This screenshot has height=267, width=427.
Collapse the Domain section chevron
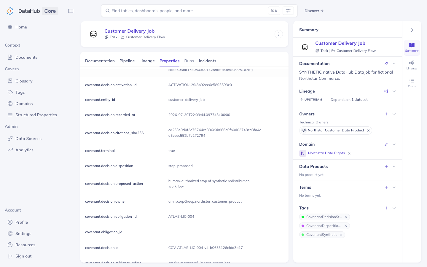point(394,144)
